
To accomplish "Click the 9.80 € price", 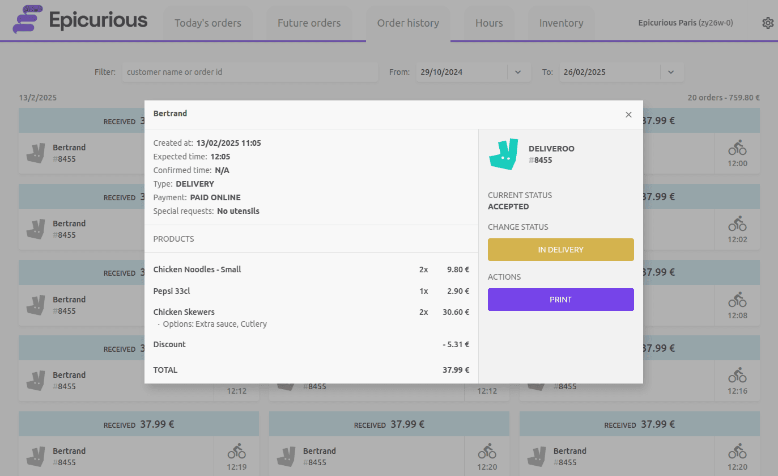I will pos(458,269).
